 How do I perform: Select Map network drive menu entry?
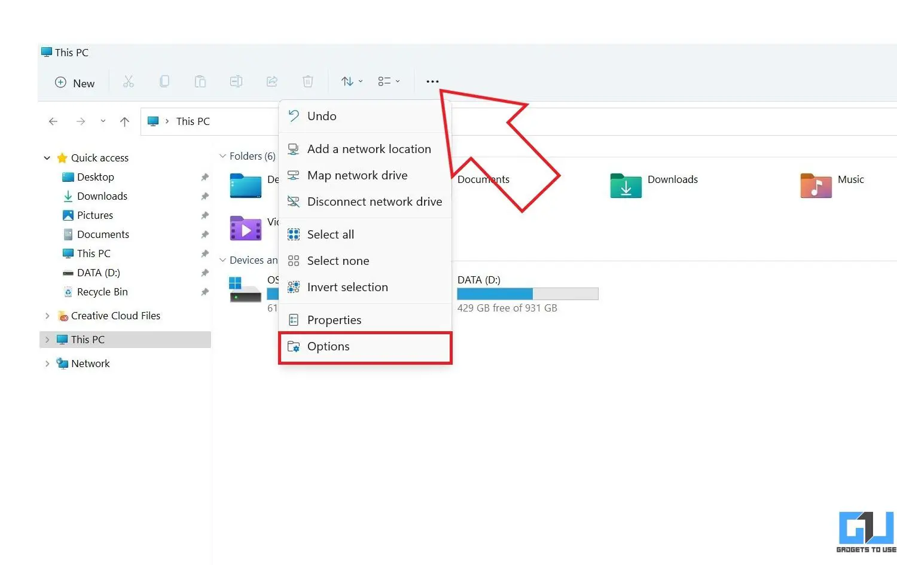coord(357,175)
